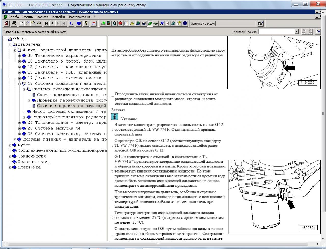Click the red-blue swap arrows icon

pos(94,24)
